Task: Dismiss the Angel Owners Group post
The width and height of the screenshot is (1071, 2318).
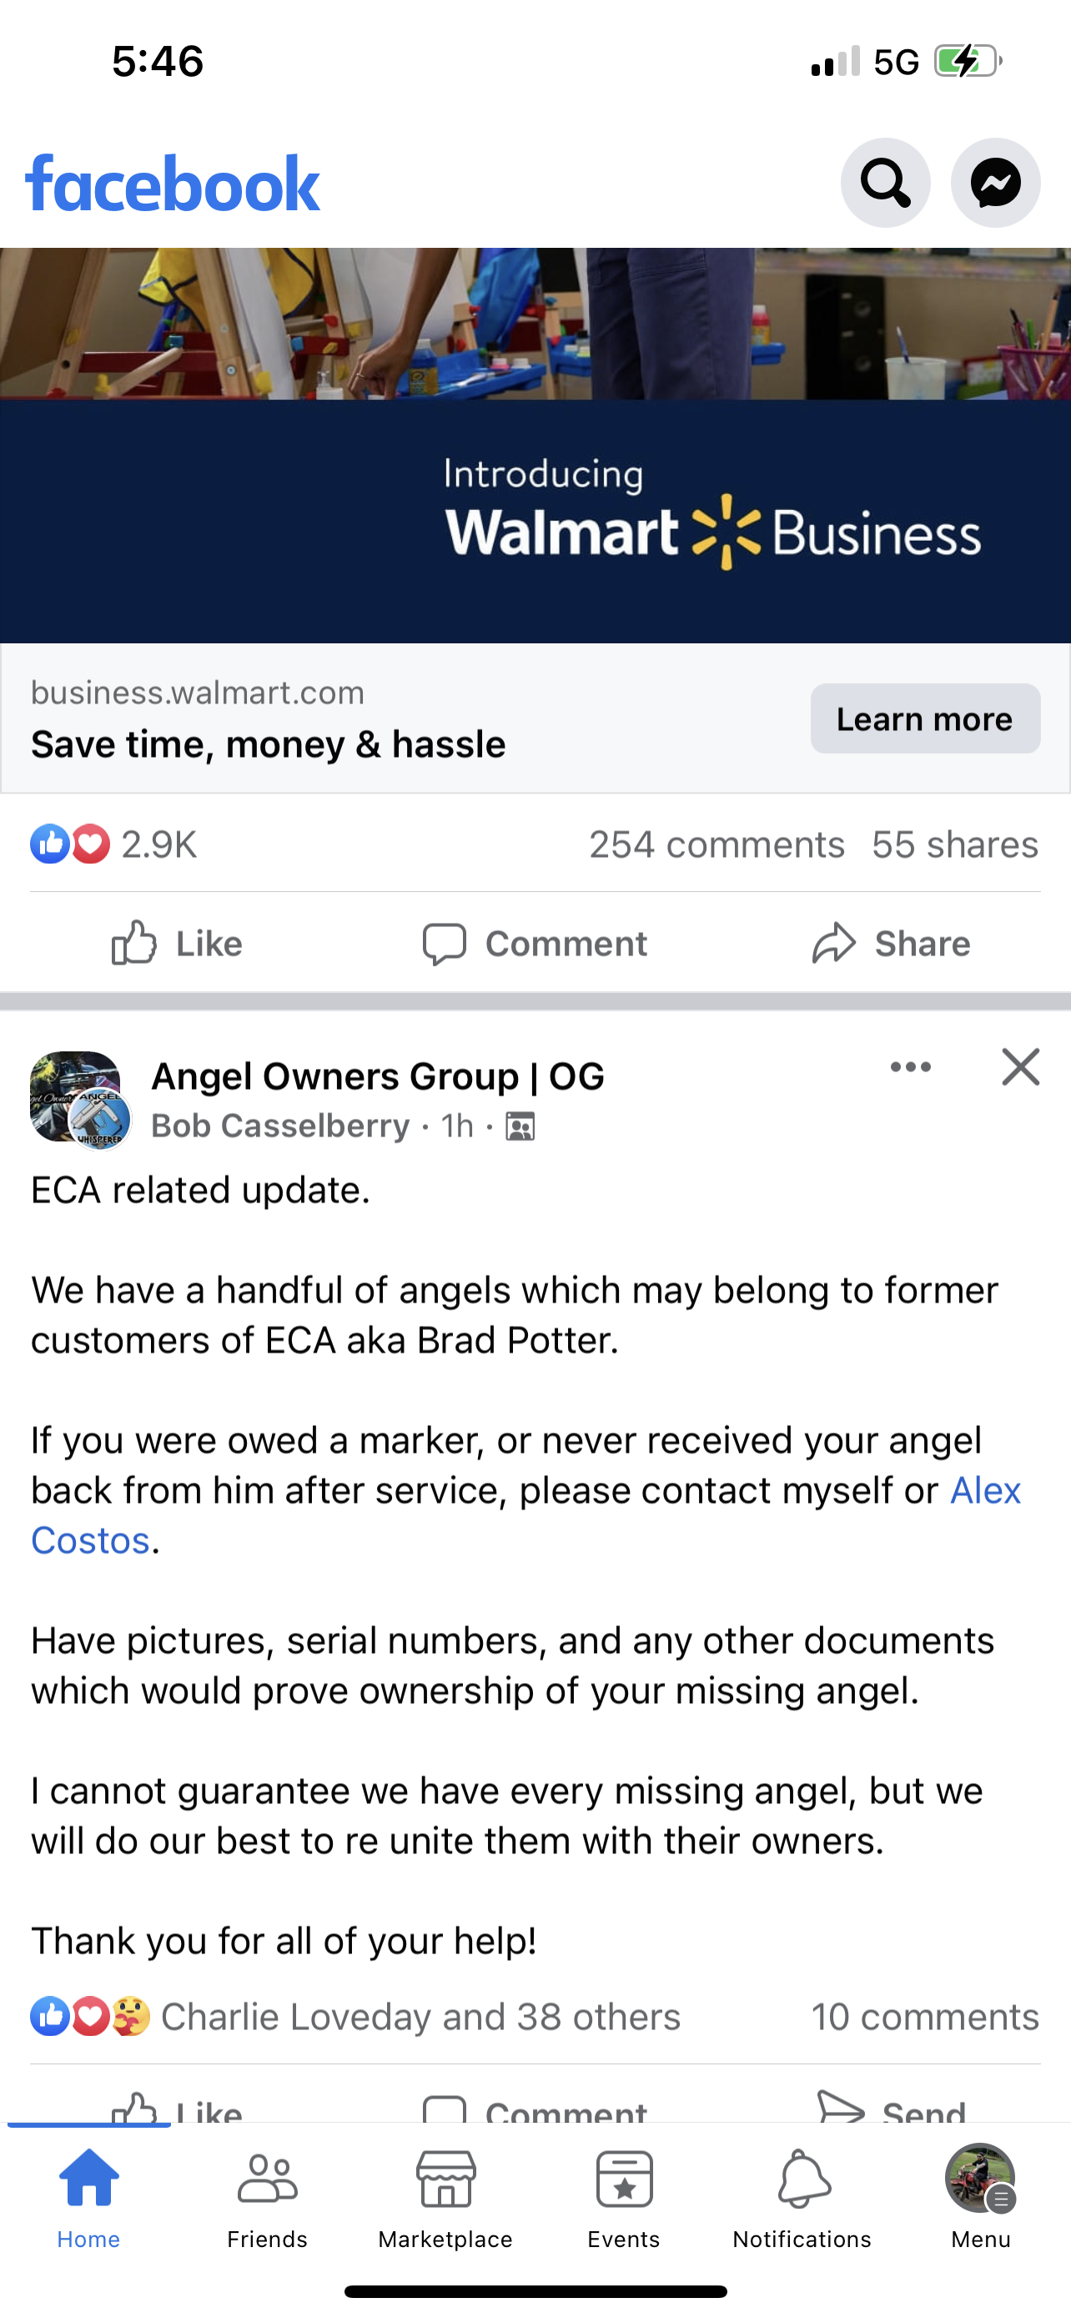Action: pyautogui.click(x=1021, y=1067)
